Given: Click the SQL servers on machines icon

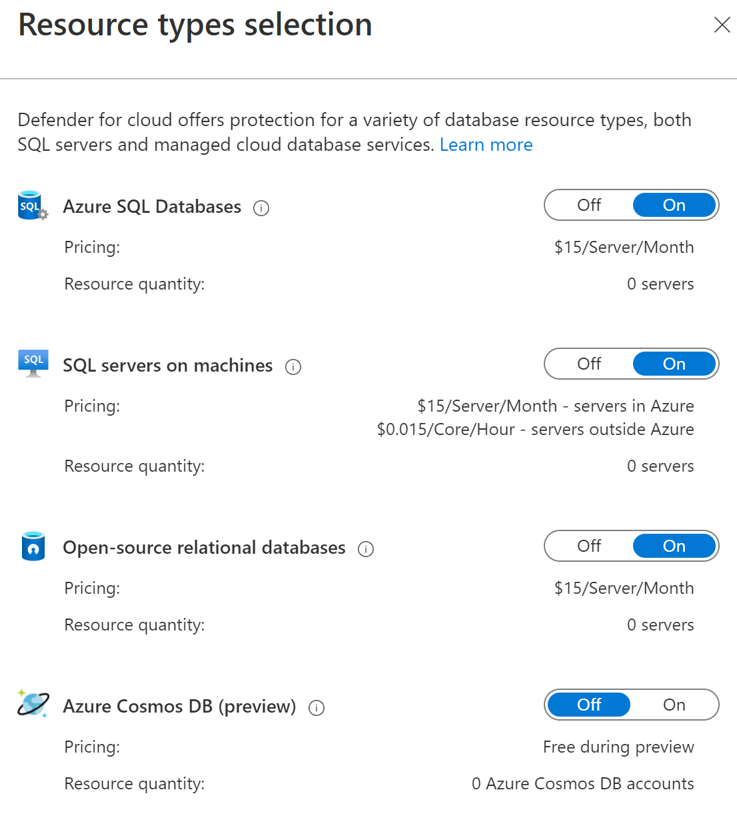Looking at the screenshot, I should (x=33, y=364).
